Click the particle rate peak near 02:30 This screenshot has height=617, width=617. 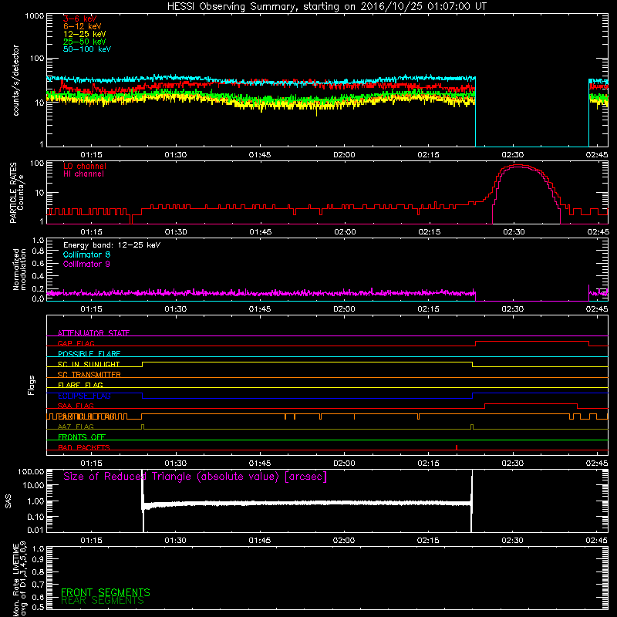[519, 166]
